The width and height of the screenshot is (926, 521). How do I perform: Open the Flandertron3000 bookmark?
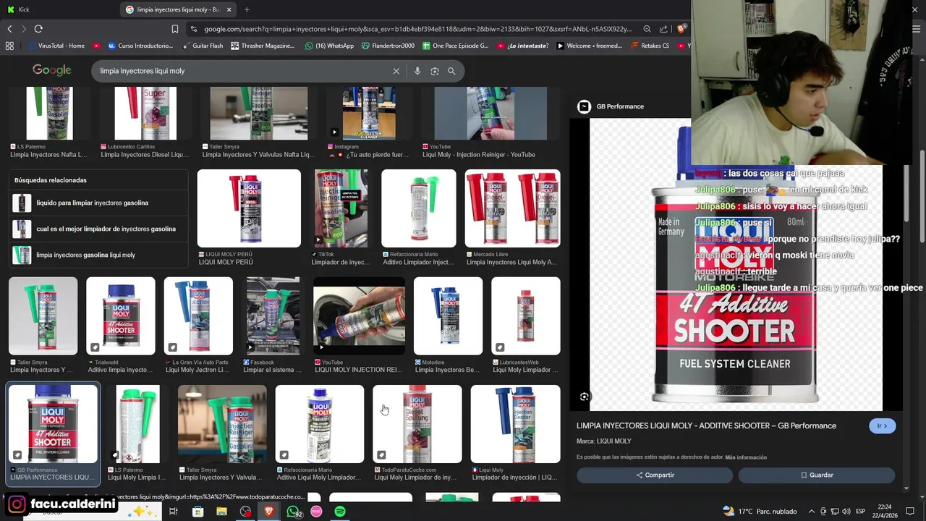[388, 46]
